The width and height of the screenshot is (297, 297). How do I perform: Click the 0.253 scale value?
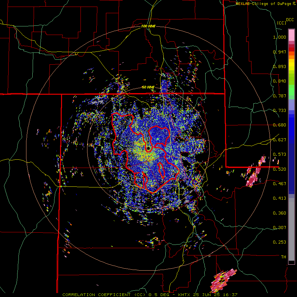(280, 242)
